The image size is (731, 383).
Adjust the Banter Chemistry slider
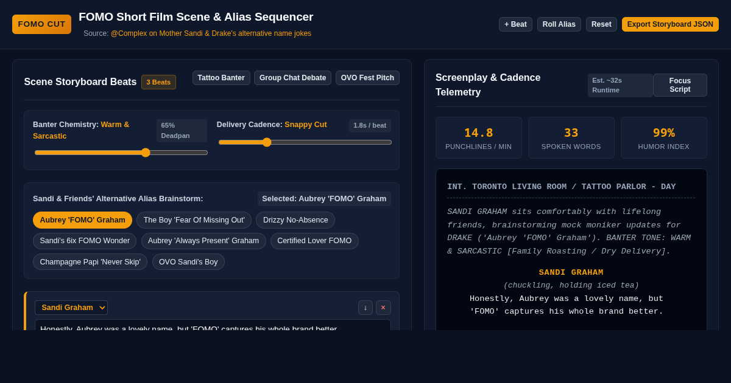click(121, 153)
